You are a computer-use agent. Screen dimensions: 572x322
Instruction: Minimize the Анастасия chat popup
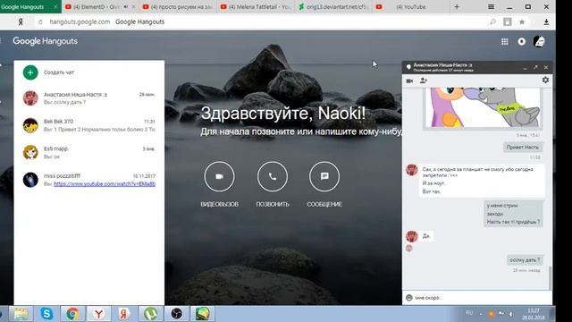tap(525, 68)
